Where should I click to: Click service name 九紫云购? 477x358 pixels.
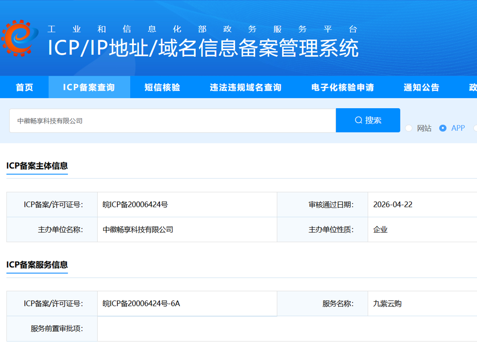[387, 304]
